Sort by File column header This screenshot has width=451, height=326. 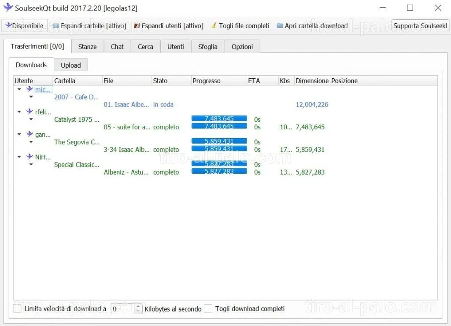(127, 81)
